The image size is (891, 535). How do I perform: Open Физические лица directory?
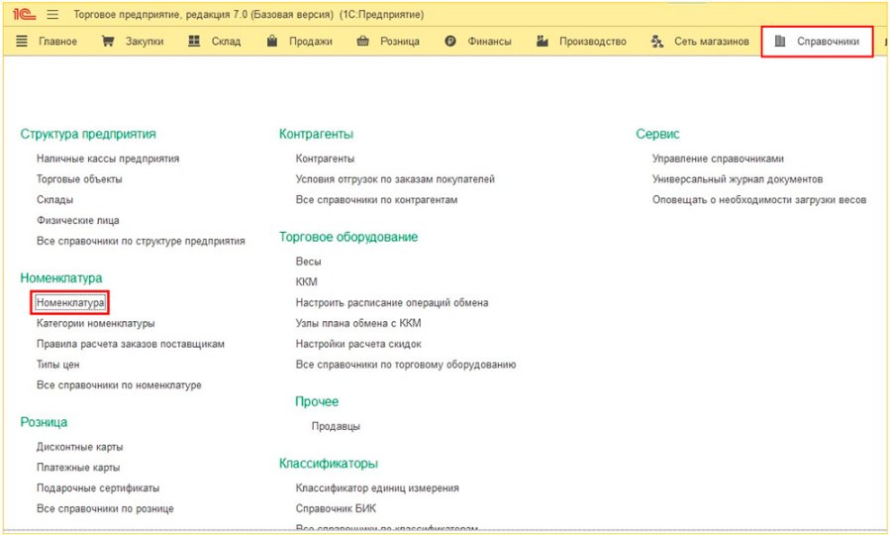tap(78, 220)
